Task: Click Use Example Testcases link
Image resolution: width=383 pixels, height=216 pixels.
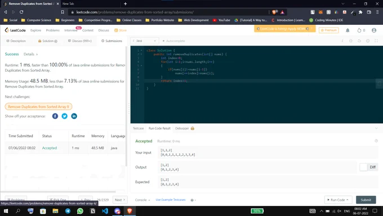Action: (171, 200)
